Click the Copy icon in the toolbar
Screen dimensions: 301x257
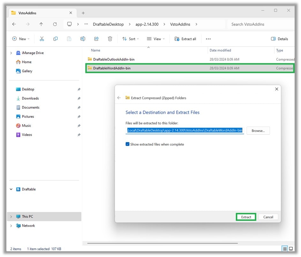click(x=56, y=39)
